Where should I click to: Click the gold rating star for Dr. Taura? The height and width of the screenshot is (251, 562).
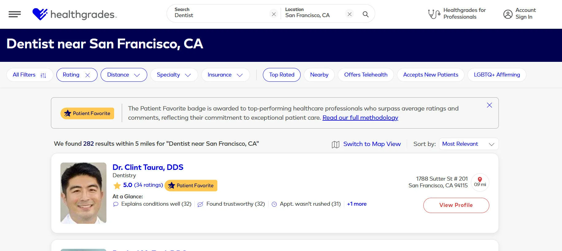[117, 185]
